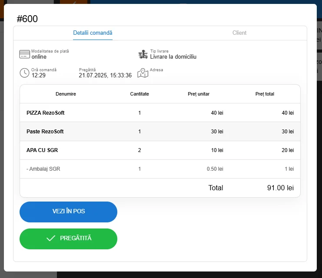Click the checkmark in PREGĂTITĂ button
The width and height of the screenshot is (322, 278).
coord(51,238)
